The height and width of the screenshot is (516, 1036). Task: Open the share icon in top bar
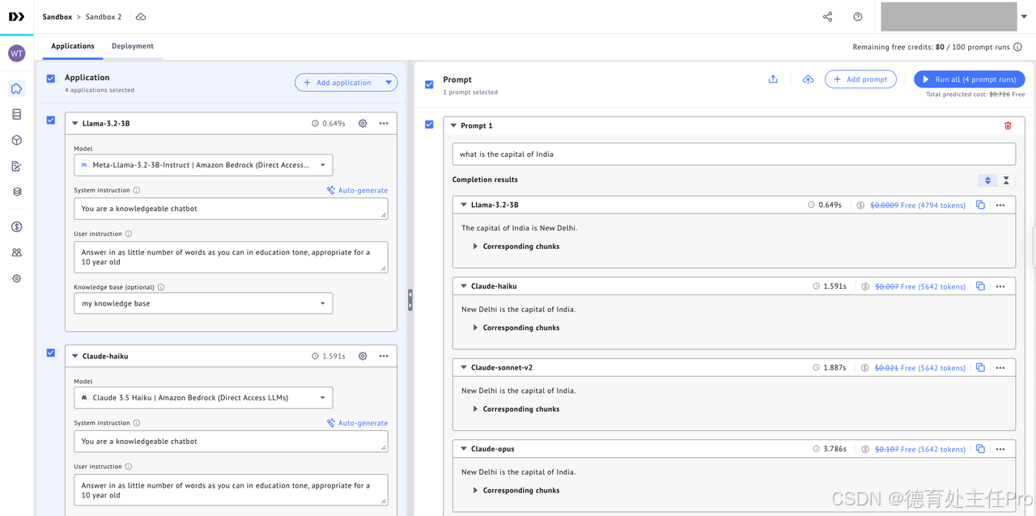point(827,17)
